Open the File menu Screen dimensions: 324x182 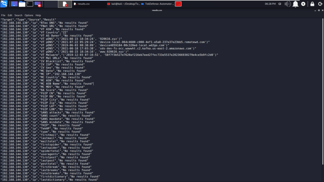click(x=3, y=15)
